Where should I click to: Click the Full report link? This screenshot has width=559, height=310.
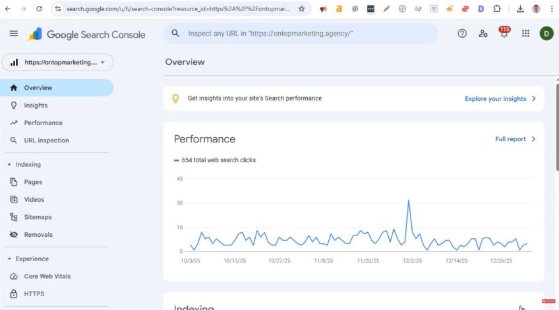[x=515, y=139]
